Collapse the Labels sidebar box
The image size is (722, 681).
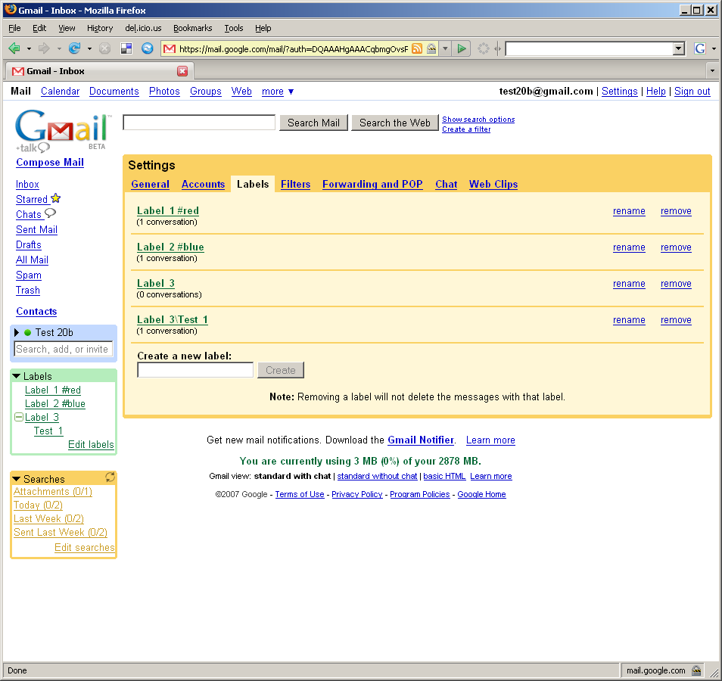(16, 376)
